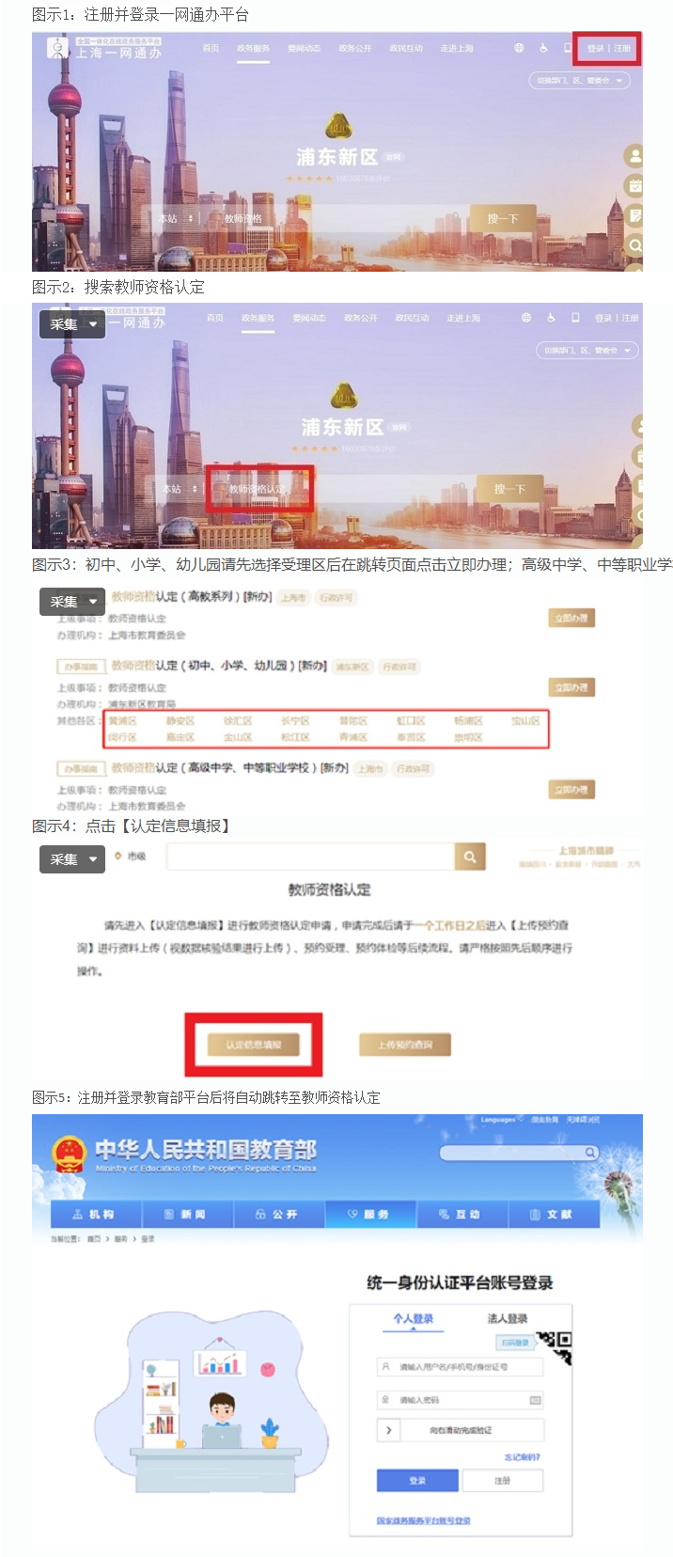Open the 采集 dropdown arrow on figure 3

tap(93, 602)
